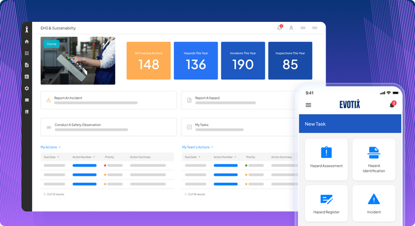The height and width of the screenshot is (226, 415).
Task: Collapse the My Team's Actions section
Action: pos(197,147)
